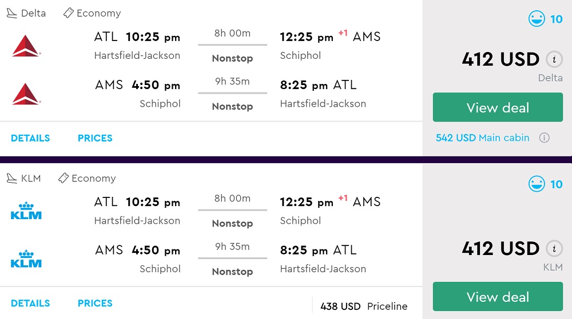Click info icon beside KLM 412 USD price
Screen dimensions: 572x319
pyautogui.click(x=553, y=248)
